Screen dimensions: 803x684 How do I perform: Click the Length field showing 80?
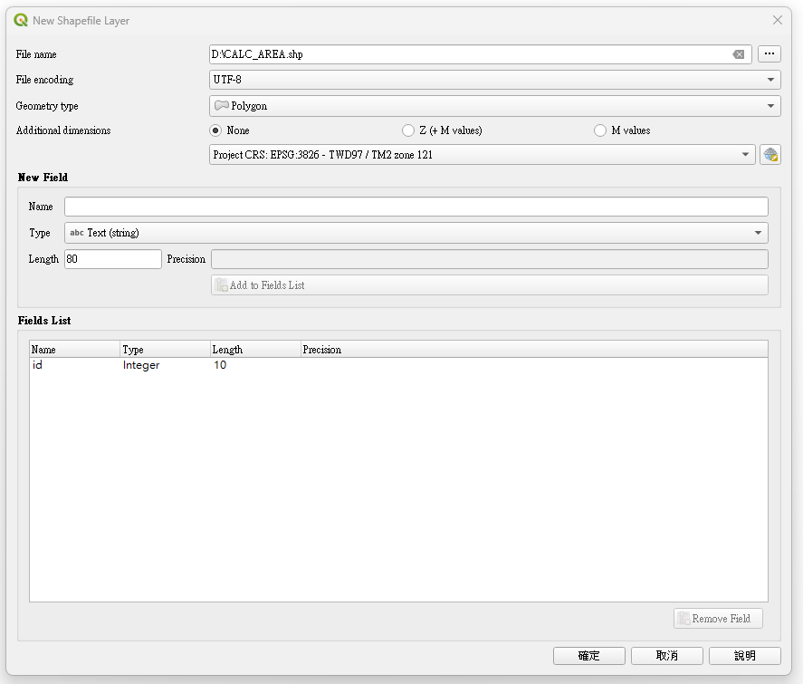(x=112, y=259)
